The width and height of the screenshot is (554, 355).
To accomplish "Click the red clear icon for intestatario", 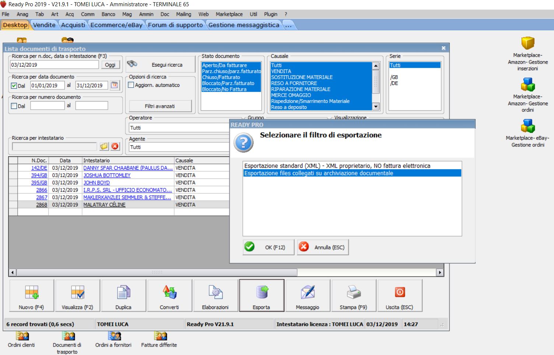I will 115,146.
